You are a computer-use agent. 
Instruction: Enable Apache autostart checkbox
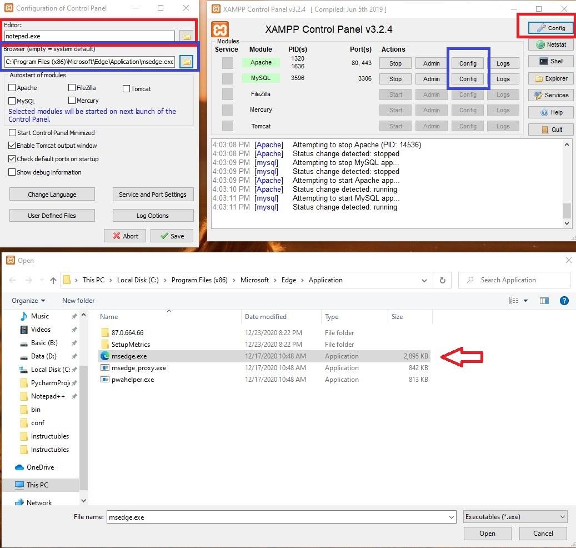(12, 87)
